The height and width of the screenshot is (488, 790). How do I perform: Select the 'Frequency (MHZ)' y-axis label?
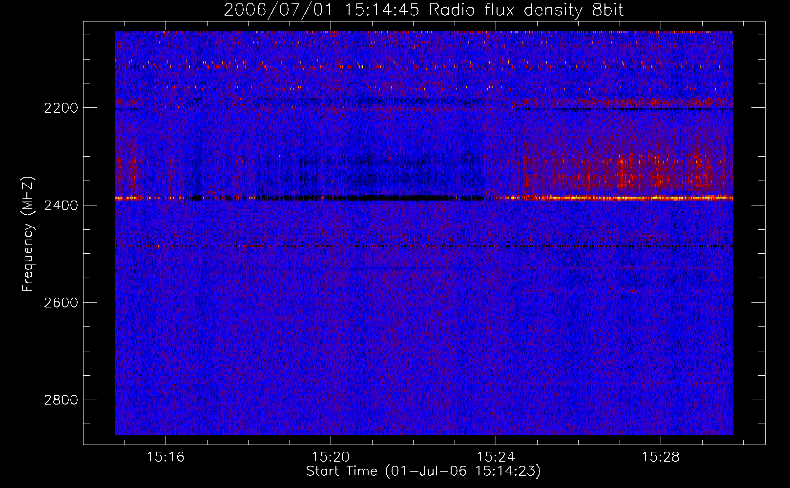(x=28, y=234)
